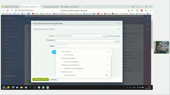Click the Шаблон search input field
The height and width of the screenshot is (95, 170).
62,46
